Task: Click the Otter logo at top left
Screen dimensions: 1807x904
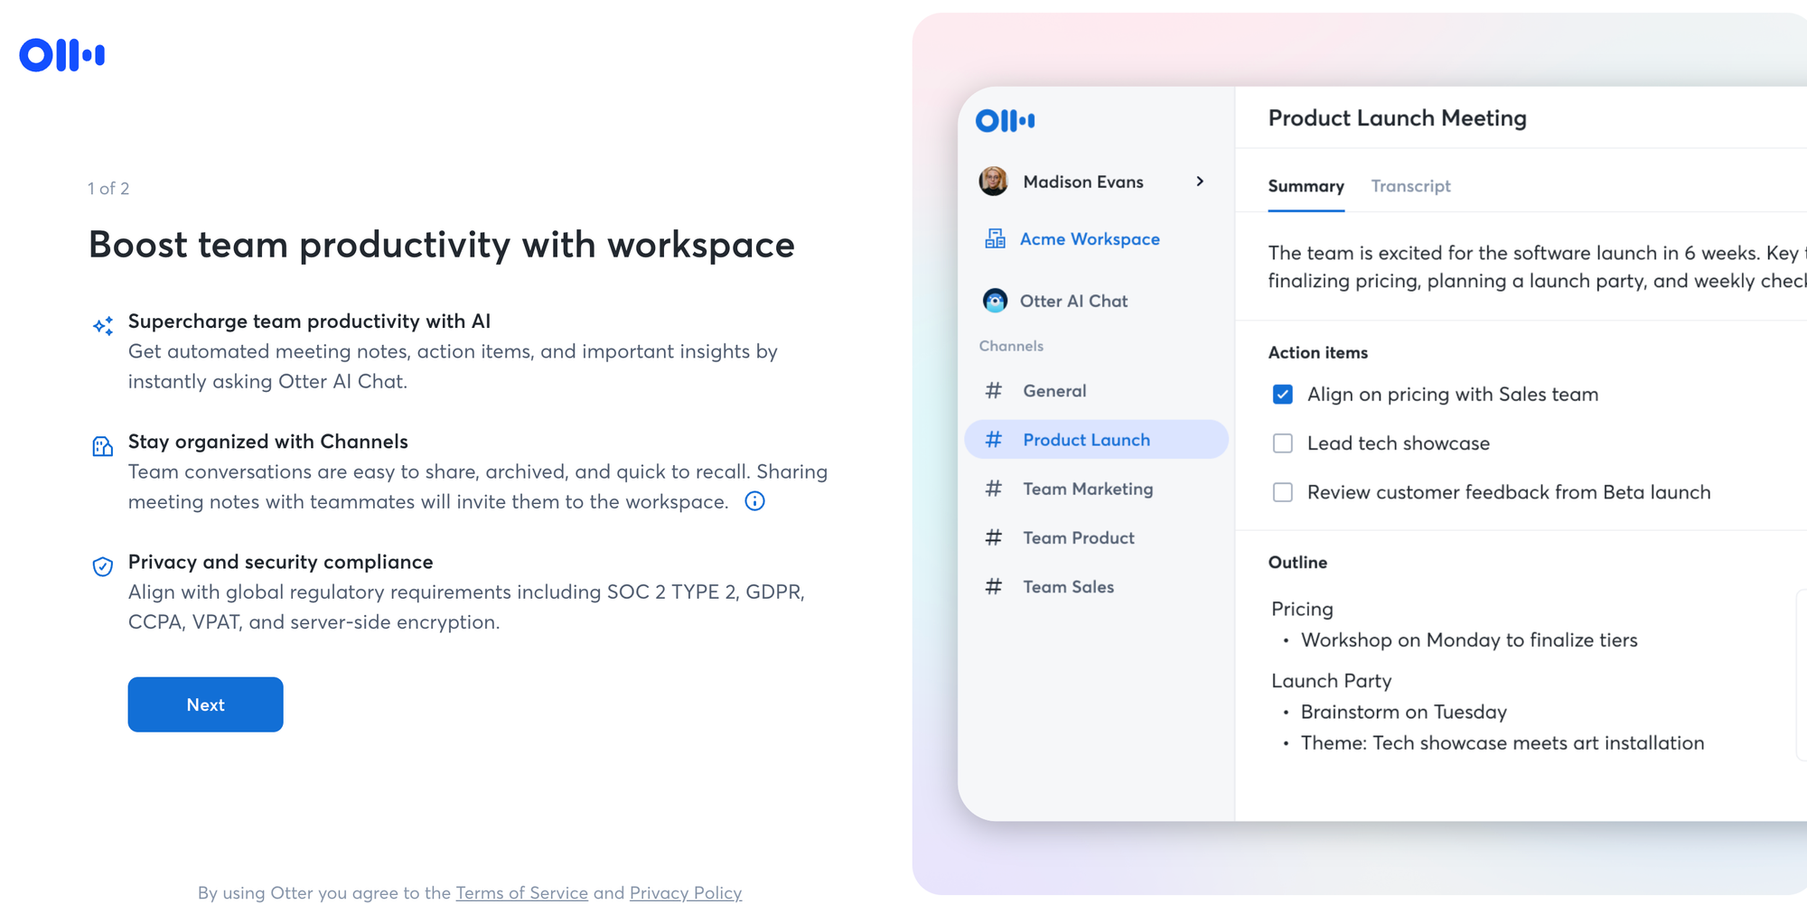Action: click(62, 55)
